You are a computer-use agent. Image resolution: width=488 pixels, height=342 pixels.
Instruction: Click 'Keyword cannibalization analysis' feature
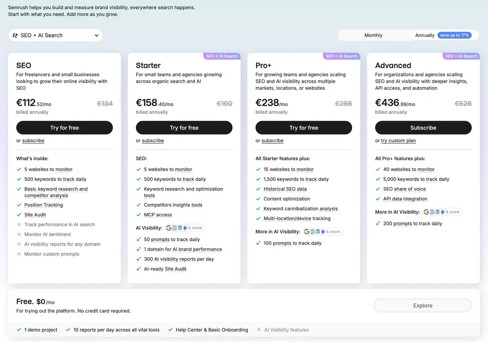coord(301,209)
